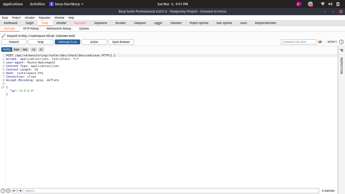Expand the collapsed INSPECTOR side panel
This screenshot has height=194, width=345.
click(x=341, y=66)
